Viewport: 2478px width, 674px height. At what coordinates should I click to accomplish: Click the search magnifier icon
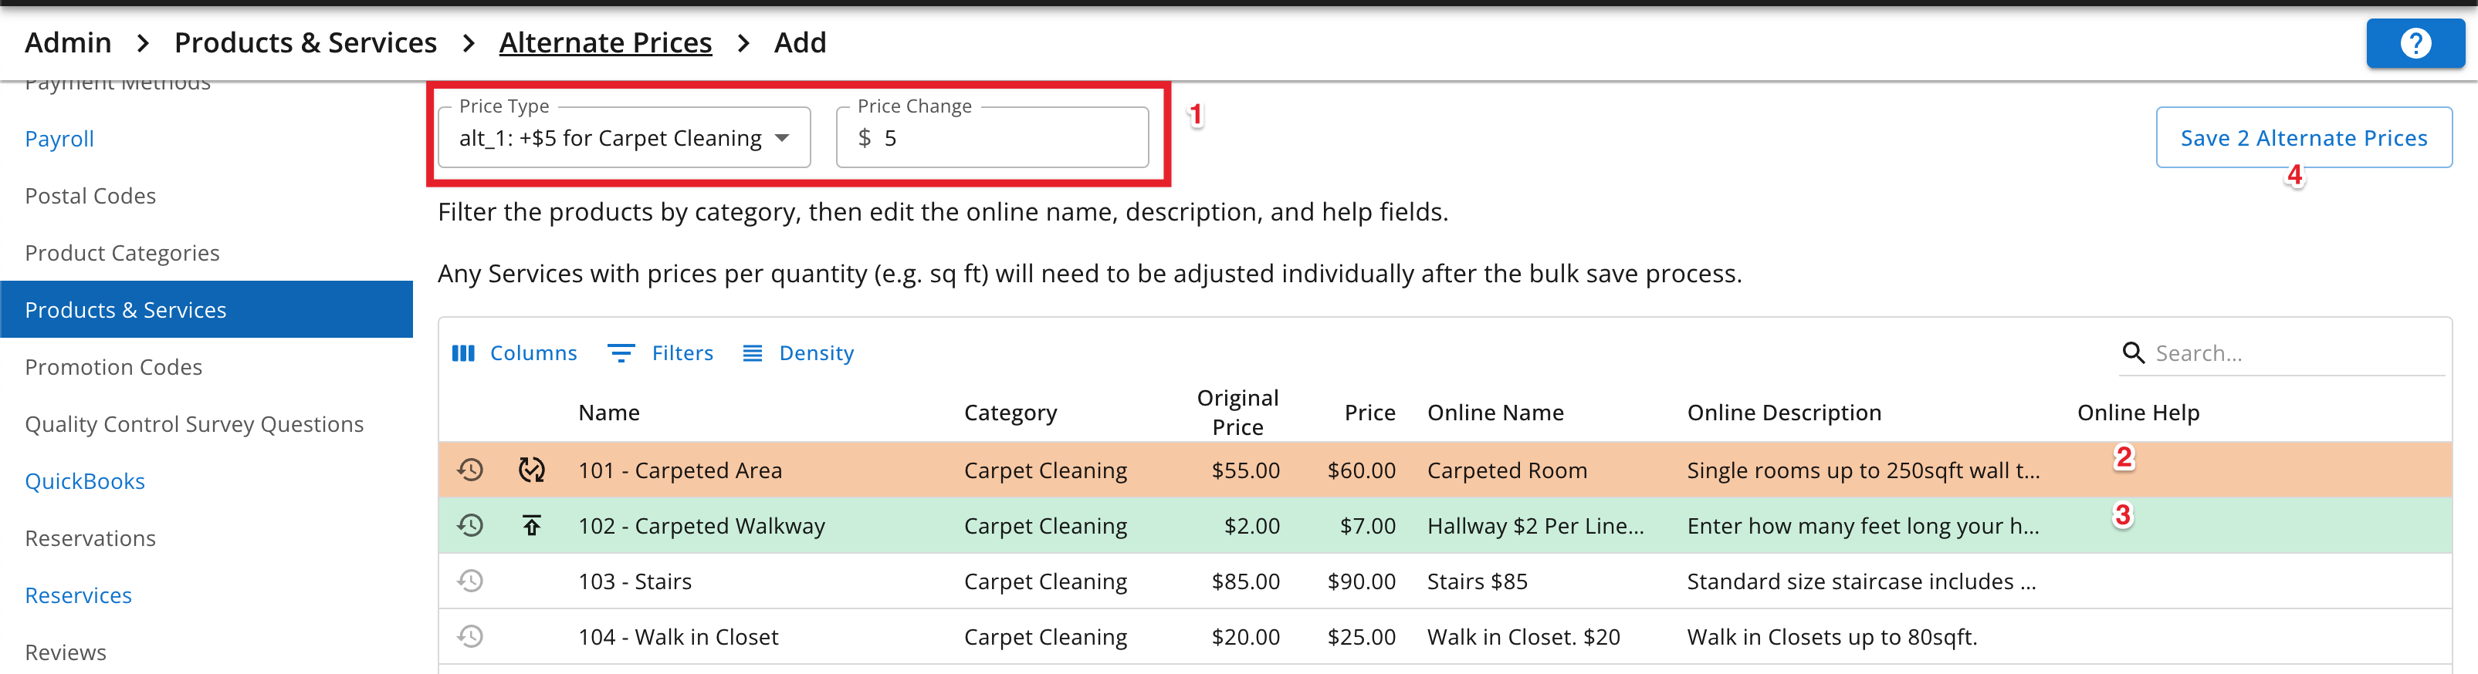pos(2133,353)
